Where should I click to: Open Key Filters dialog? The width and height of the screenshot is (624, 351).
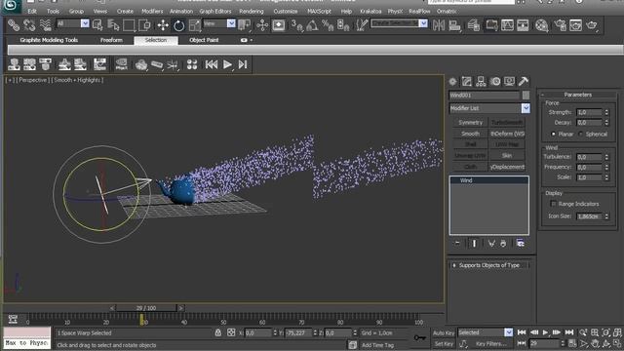tap(491, 343)
